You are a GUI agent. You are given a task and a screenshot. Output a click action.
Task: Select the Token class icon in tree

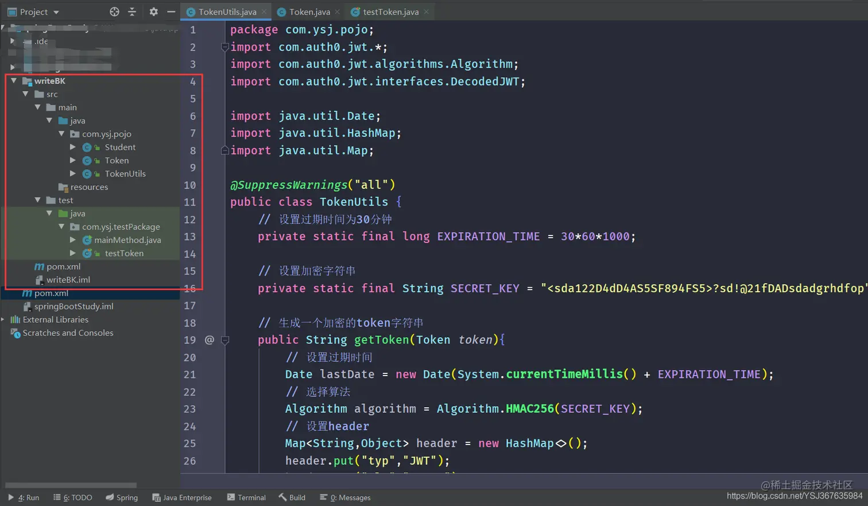click(x=87, y=160)
